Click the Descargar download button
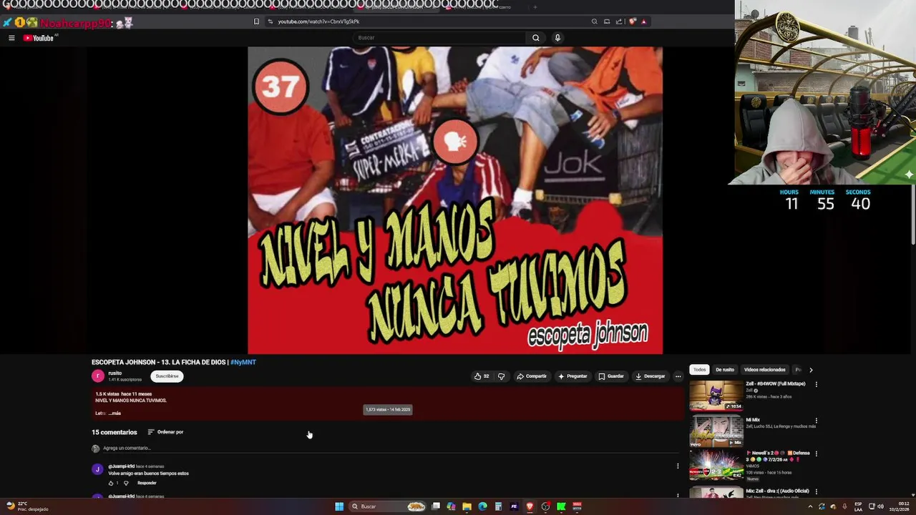Screen dimensions: 916x515 tap(650, 376)
